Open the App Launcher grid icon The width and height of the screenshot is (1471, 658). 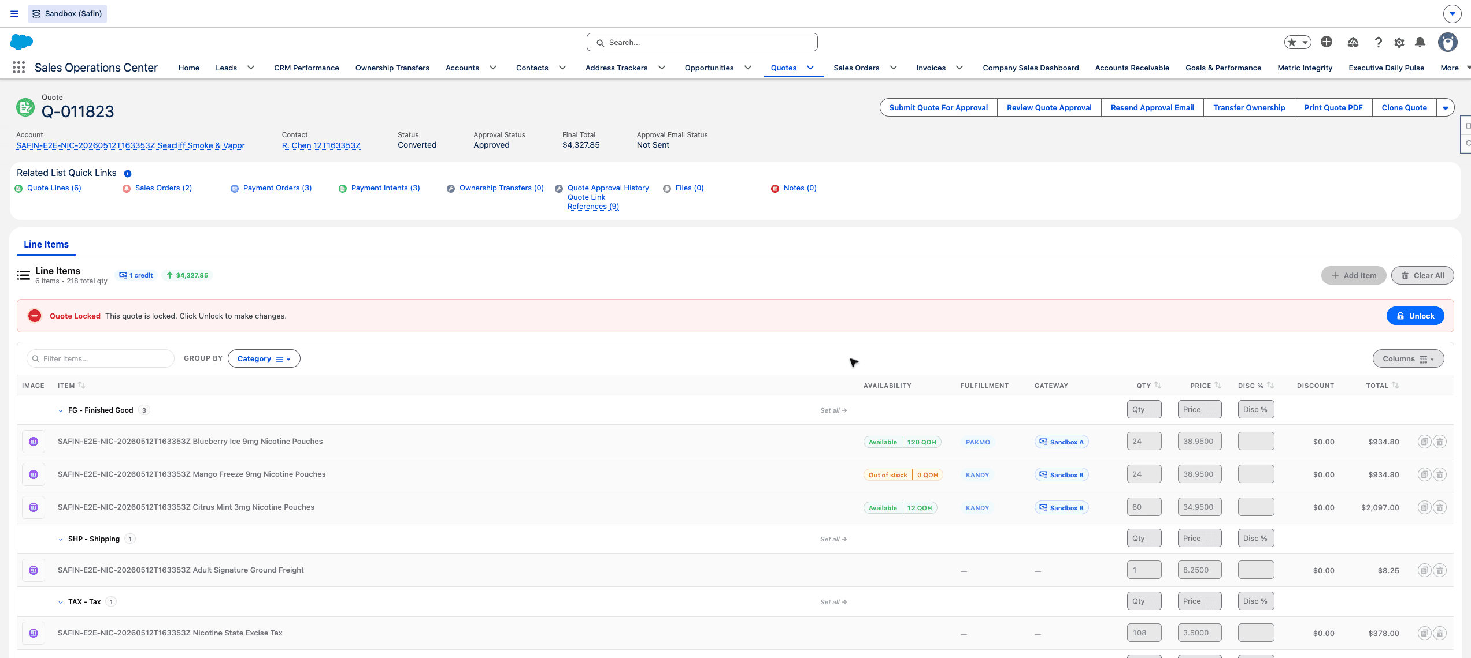coord(18,68)
